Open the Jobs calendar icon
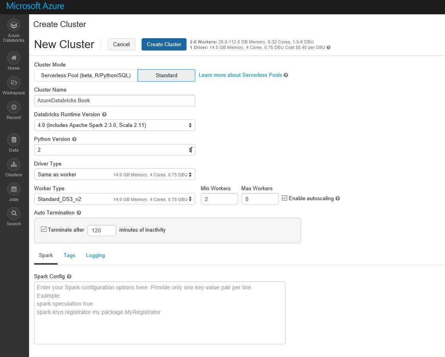Screen dimensions: 445x357 pyautogui.click(x=14, y=189)
